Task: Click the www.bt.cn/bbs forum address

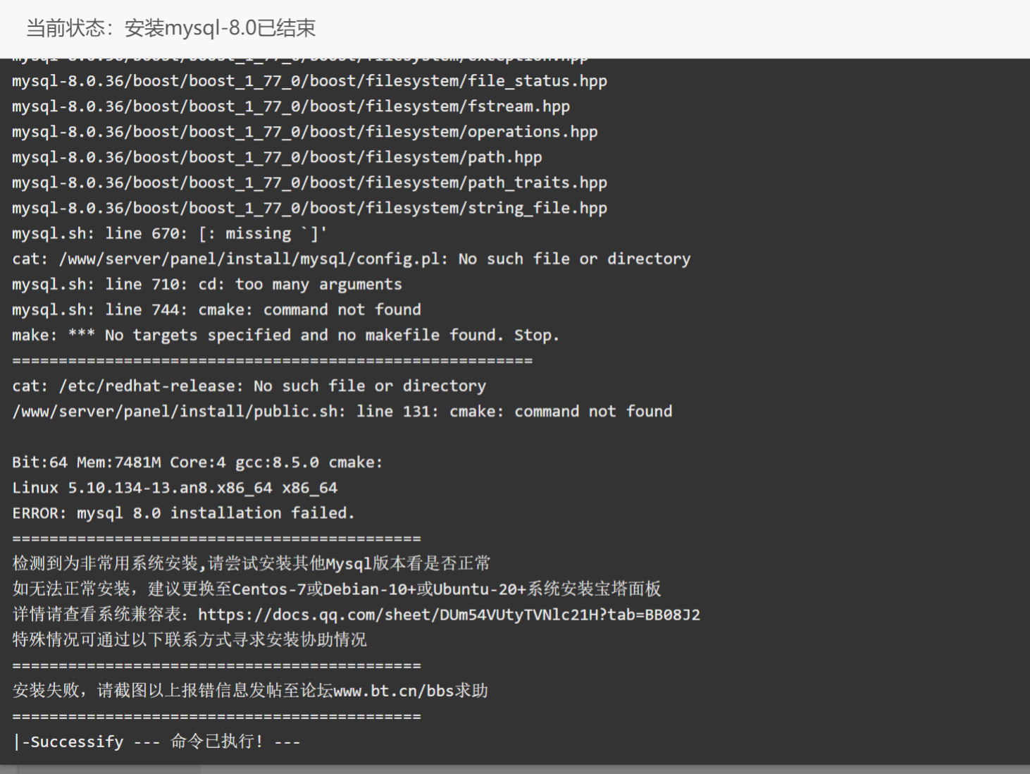Action: pos(394,691)
